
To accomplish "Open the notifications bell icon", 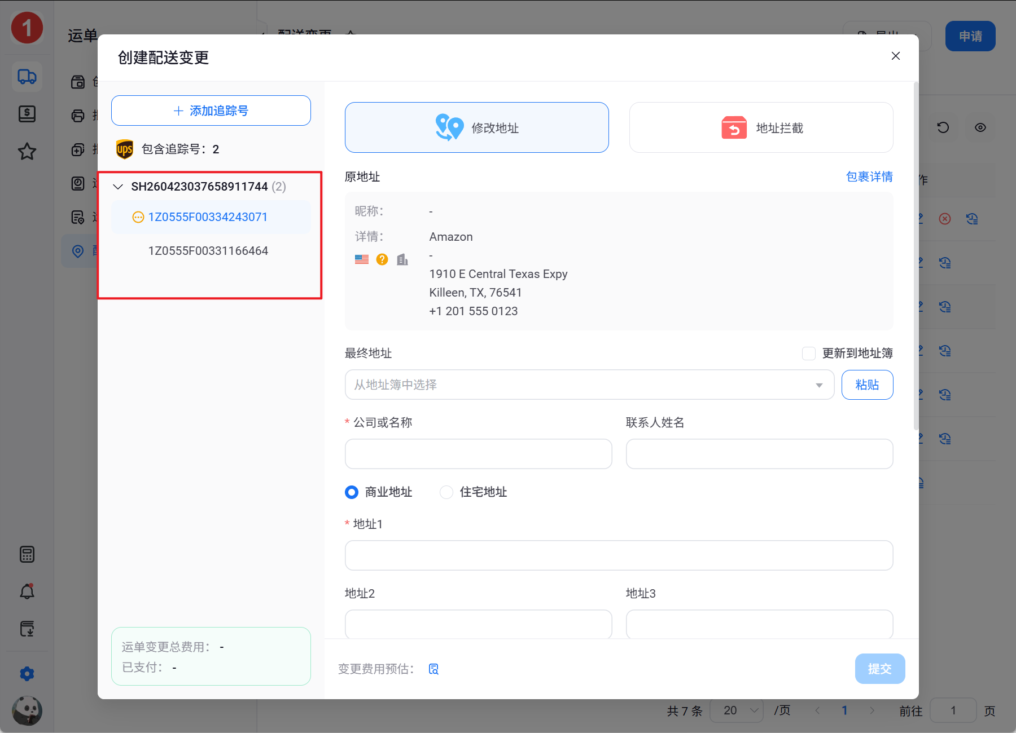I will coord(27,591).
